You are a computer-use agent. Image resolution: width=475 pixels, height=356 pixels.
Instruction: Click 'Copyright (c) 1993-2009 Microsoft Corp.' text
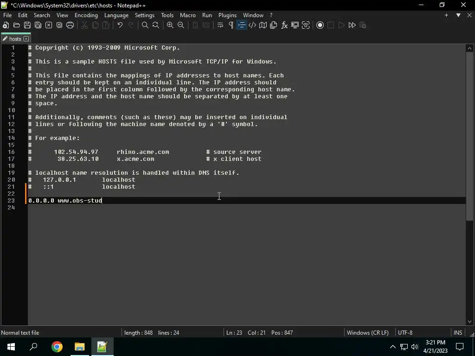108,48
